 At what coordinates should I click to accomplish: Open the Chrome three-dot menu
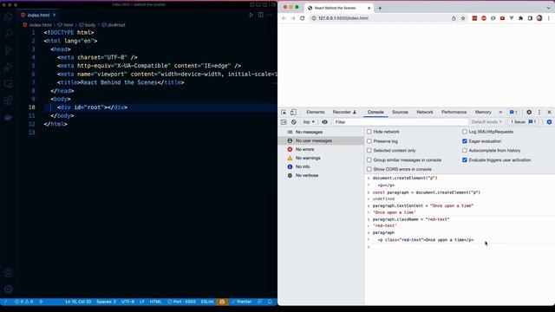pyautogui.click(x=549, y=18)
